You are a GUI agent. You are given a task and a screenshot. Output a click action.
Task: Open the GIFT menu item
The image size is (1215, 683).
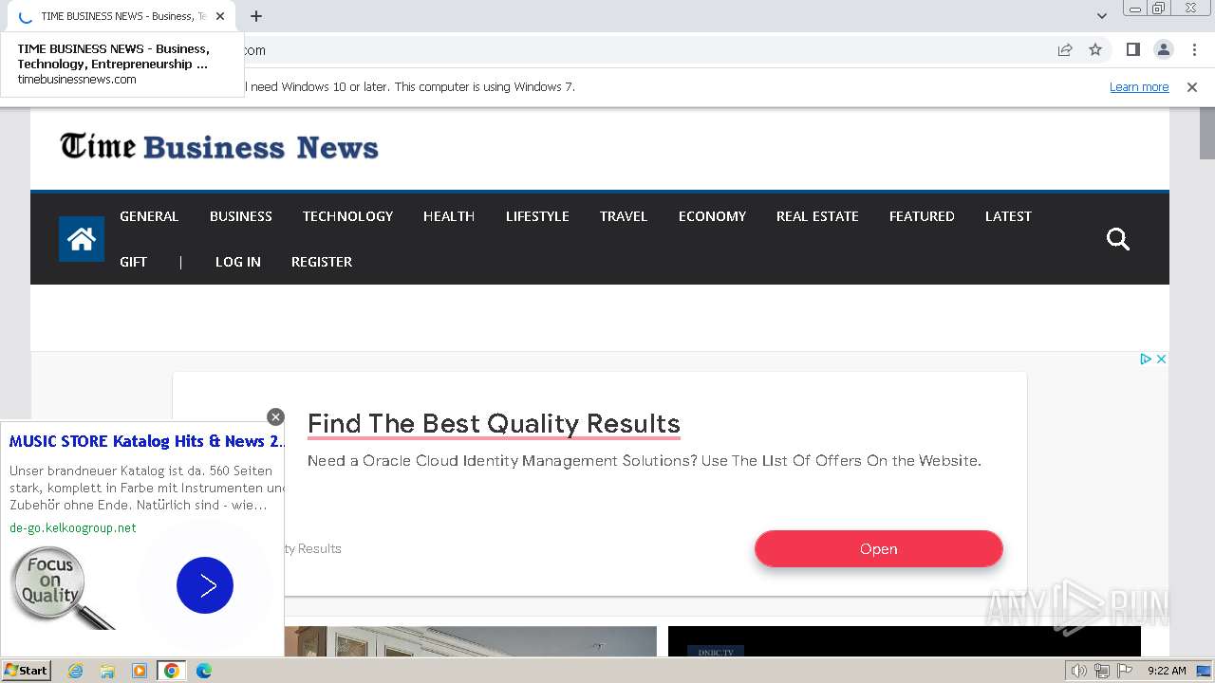coord(133,262)
